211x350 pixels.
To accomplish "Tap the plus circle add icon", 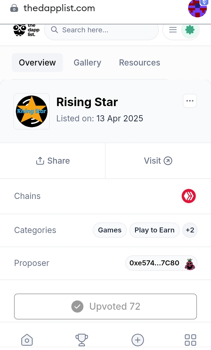I will pos(138,340).
